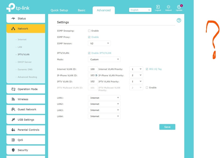
Task: Open IP-Phone VLAN Priority dropdown
Action: [x=136, y=75]
